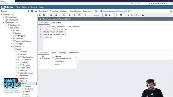Collapse the Servers (3) tree node
The image size is (173, 97).
click(x=1, y=15)
